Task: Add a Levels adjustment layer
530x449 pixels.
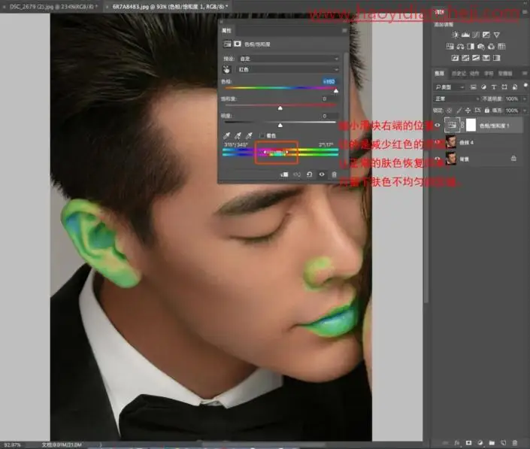Action: pos(465,35)
